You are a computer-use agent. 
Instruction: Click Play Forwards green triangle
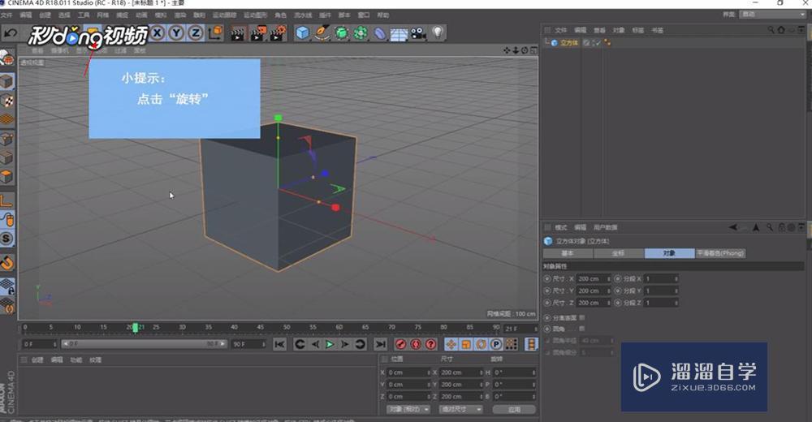tap(330, 344)
